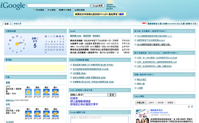Expand the jackpot feed item

[135, 40]
